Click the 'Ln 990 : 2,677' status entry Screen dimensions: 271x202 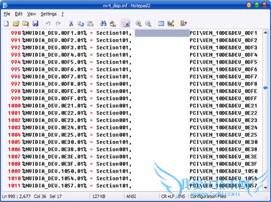16,197
